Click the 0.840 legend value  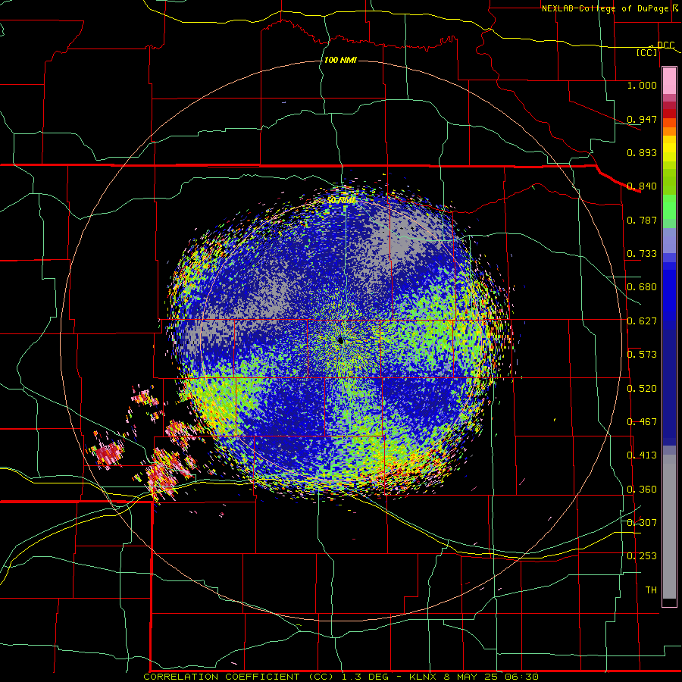642,186
